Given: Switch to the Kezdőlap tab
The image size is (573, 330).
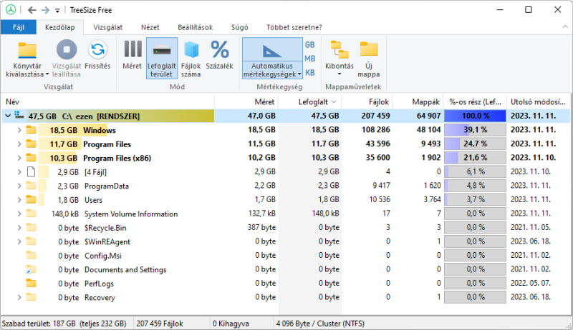Looking at the screenshot, I should click(x=60, y=27).
